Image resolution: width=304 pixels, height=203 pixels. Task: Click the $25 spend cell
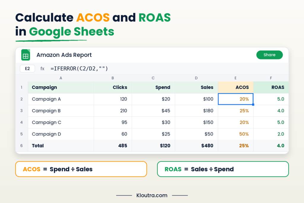[x=153, y=134]
